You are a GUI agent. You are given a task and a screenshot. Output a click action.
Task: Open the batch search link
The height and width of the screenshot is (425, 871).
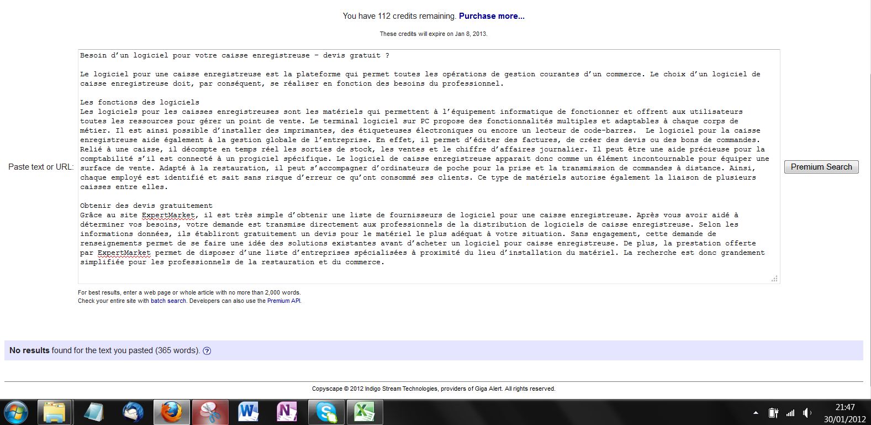(168, 301)
